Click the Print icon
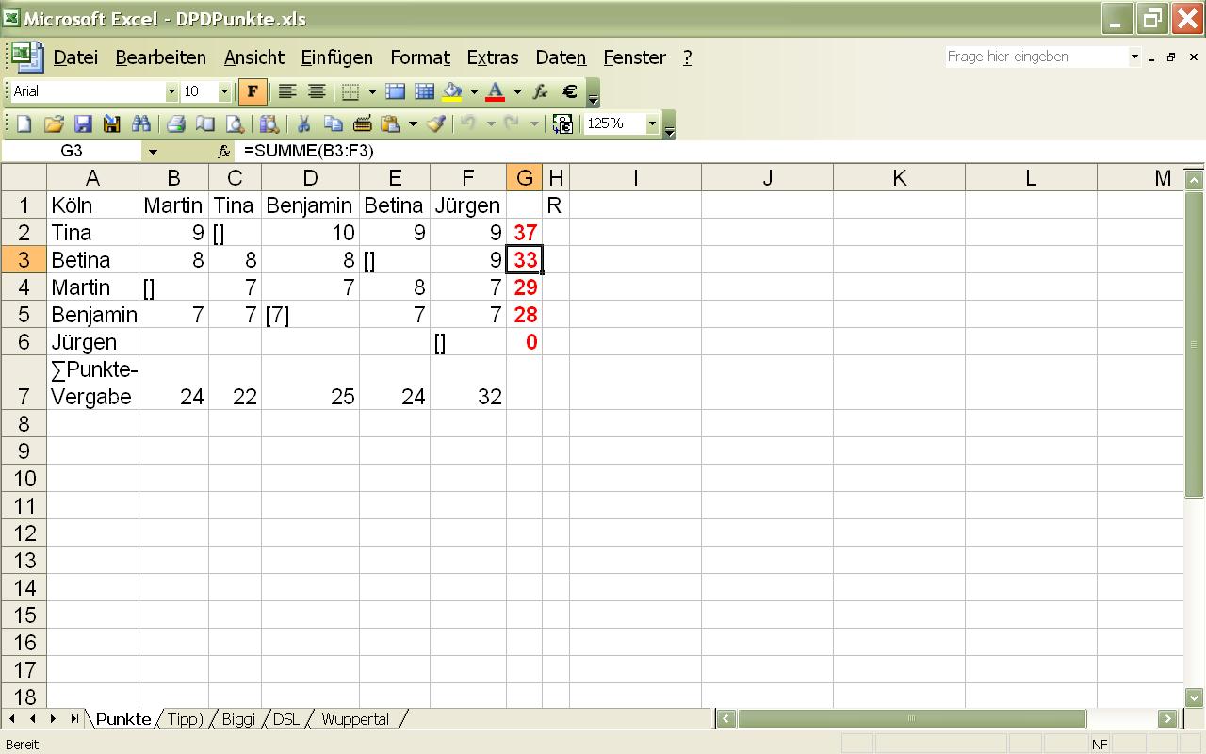The height and width of the screenshot is (754, 1206). [x=175, y=123]
